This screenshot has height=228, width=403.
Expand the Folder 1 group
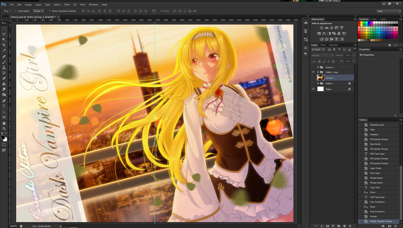318,83
